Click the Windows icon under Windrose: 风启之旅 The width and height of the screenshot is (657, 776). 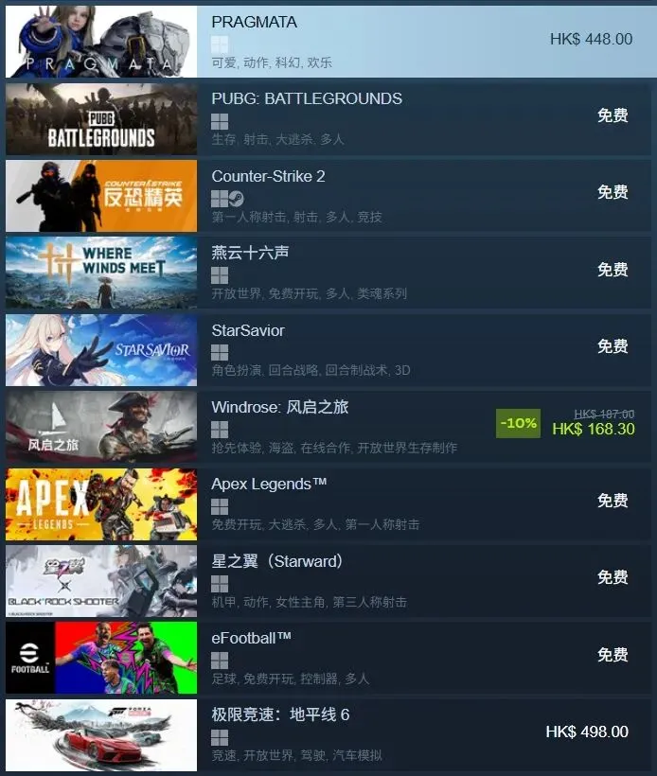(x=220, y=430)
